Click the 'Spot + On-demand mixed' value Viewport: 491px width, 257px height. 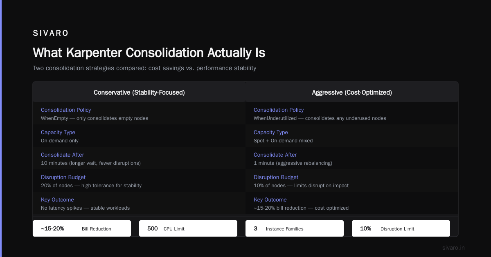point(283,141)
